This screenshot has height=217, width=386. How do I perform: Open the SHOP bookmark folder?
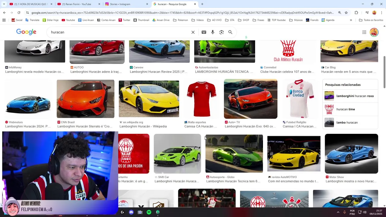[243, 20]
